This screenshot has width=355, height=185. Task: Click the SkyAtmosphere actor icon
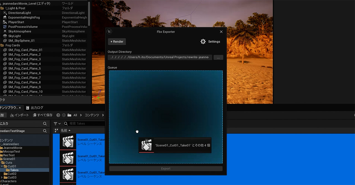(x=5, y=31)
